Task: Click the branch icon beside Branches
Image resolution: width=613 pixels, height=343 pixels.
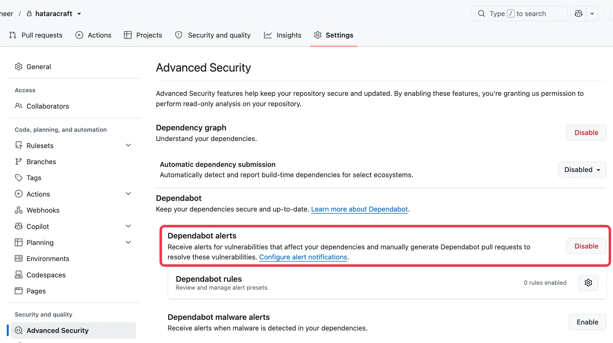Action: click(19, 162)
